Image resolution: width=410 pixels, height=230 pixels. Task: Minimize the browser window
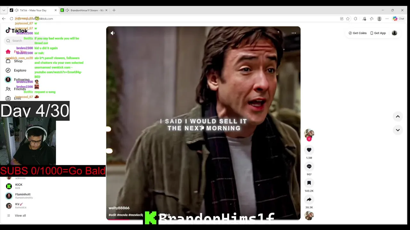[383, 10]
